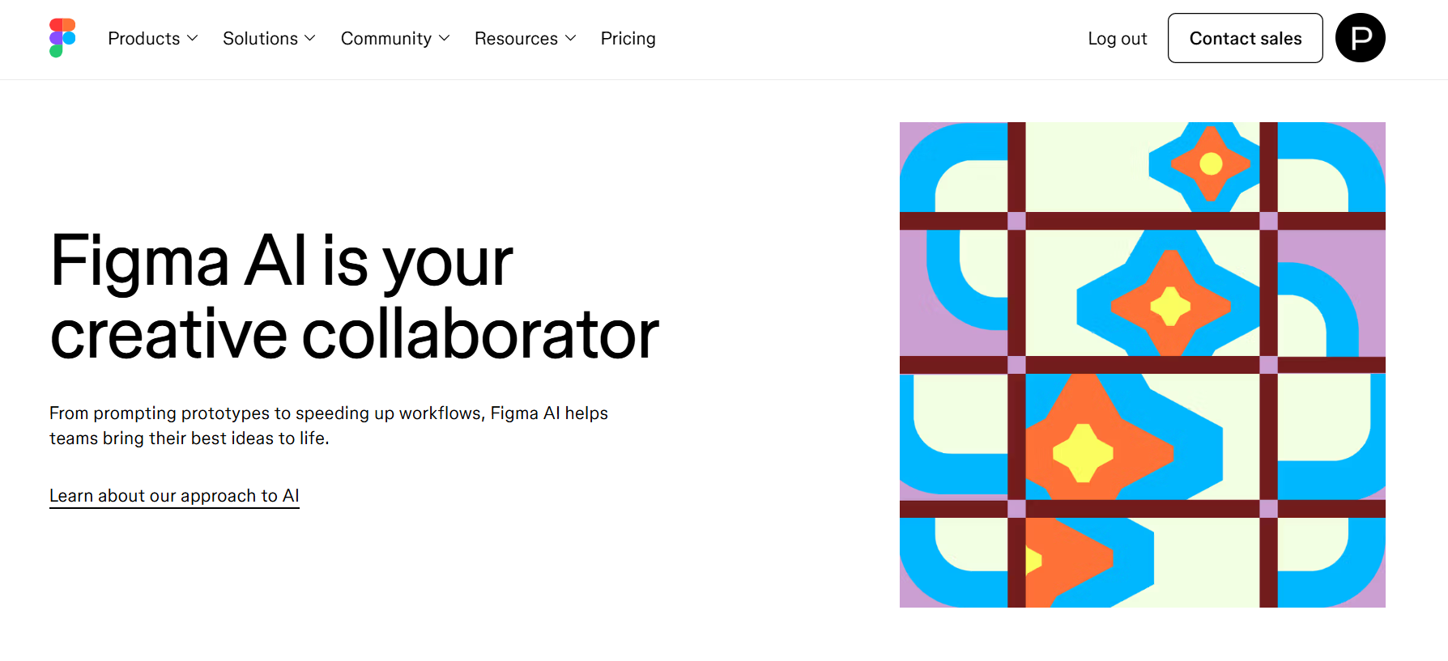Follow the Learn about our approach to AI link
This screenshot has height=661, width=1448.
pos(174,495)
